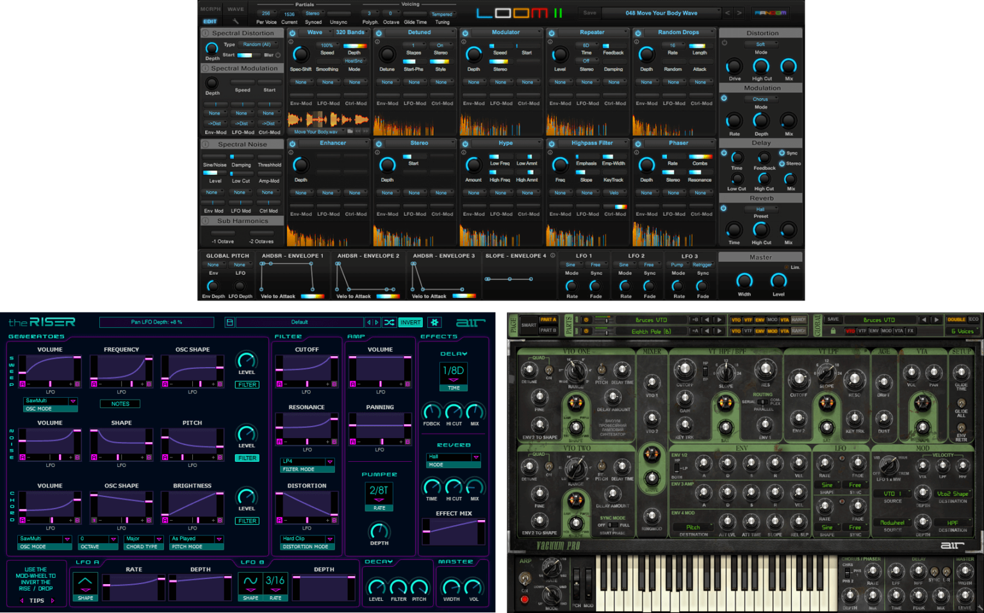Select the Riser previous preset arrow
984x613 pixels.
[368, 322]
